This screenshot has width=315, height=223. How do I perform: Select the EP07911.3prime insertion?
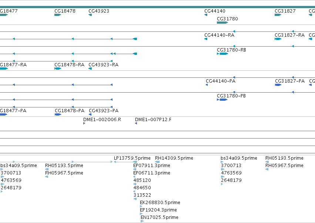(135, 169)
